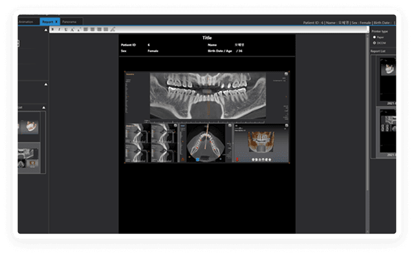Align report text to the right
Viewport: 414px width, 255px height.
coord(99,29)
